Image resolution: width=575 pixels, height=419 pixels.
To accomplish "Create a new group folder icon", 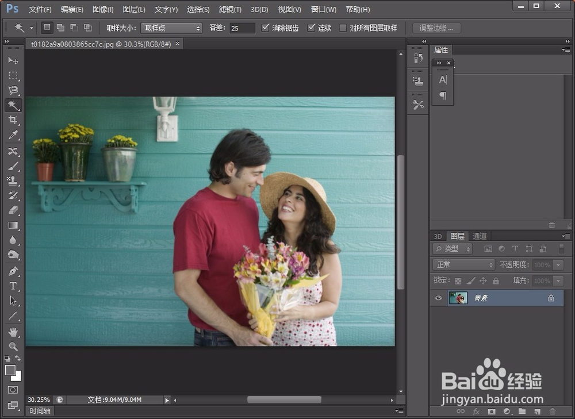I will coord(522,412).
